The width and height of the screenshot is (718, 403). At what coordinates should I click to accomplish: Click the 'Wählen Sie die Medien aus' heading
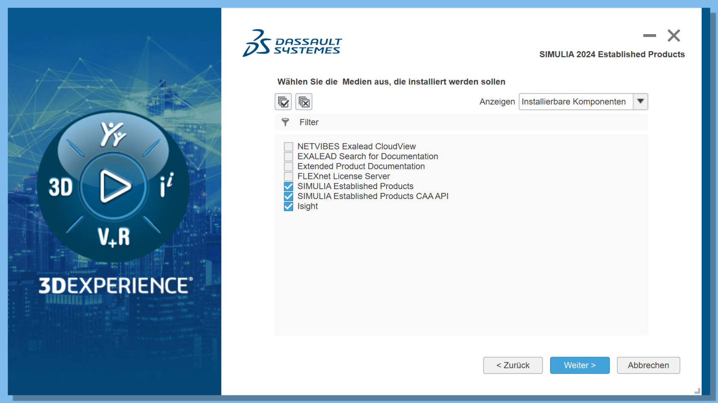[391, 82]
